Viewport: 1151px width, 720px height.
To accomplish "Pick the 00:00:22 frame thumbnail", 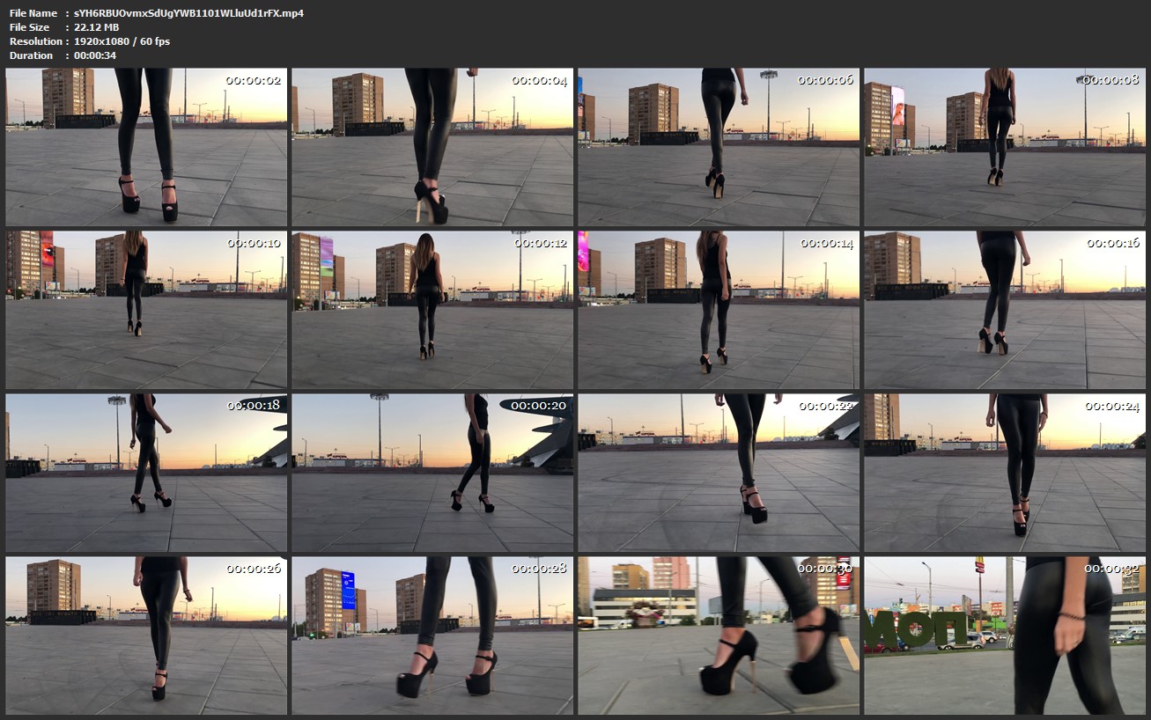I will coord(719,473).
